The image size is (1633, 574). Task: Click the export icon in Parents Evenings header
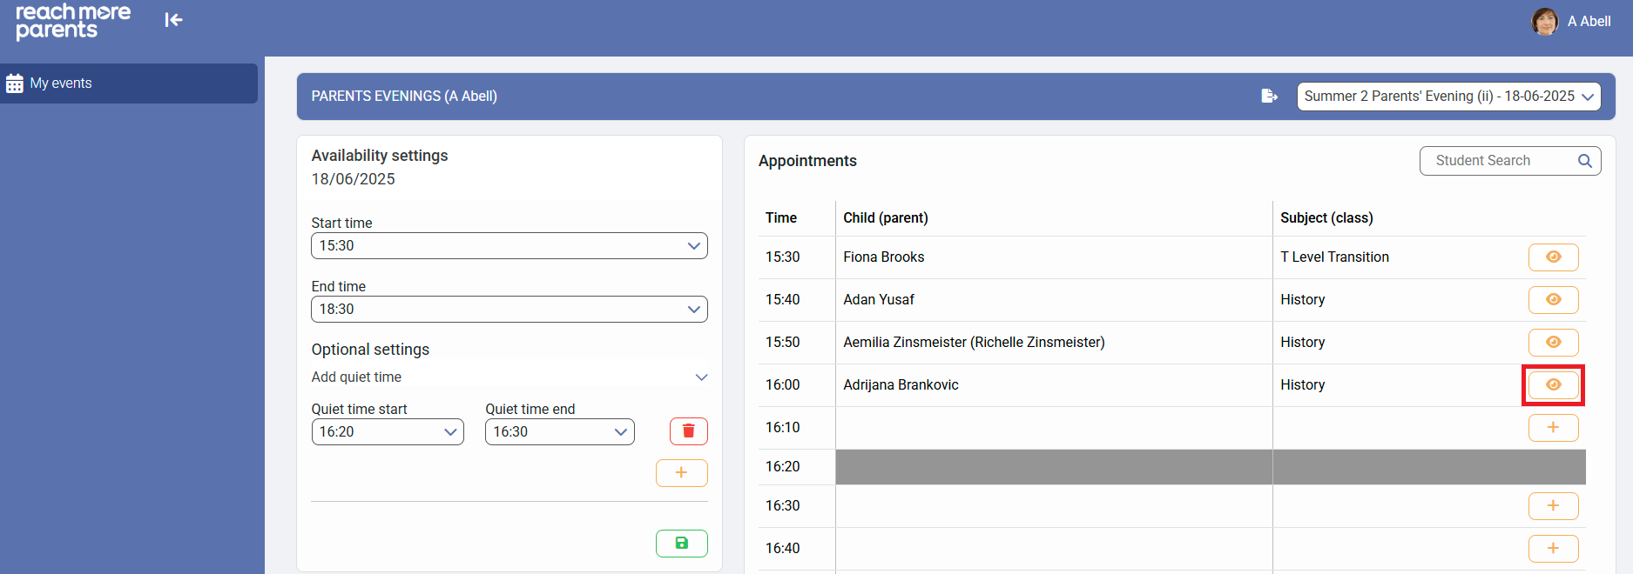(x=1269, y=96)
